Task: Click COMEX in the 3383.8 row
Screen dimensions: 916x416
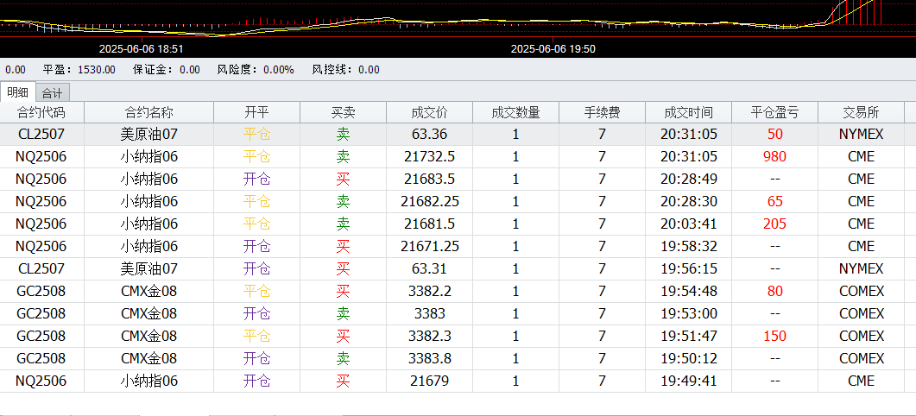Action: click(x=862, y=358)
